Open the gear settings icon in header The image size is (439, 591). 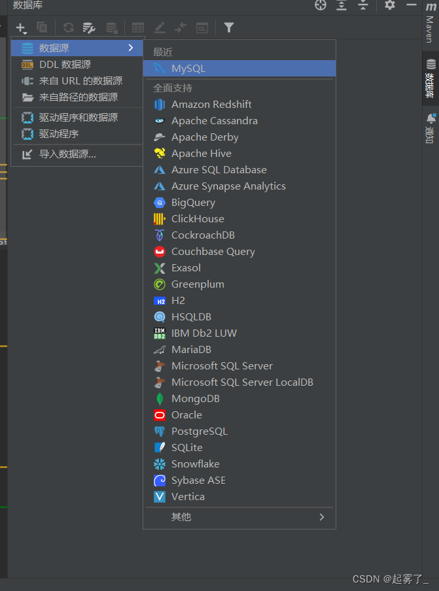tap(389, 5)
